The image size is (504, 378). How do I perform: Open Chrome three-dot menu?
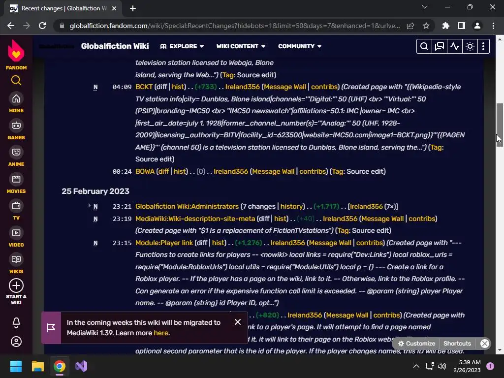click(493, 26)
